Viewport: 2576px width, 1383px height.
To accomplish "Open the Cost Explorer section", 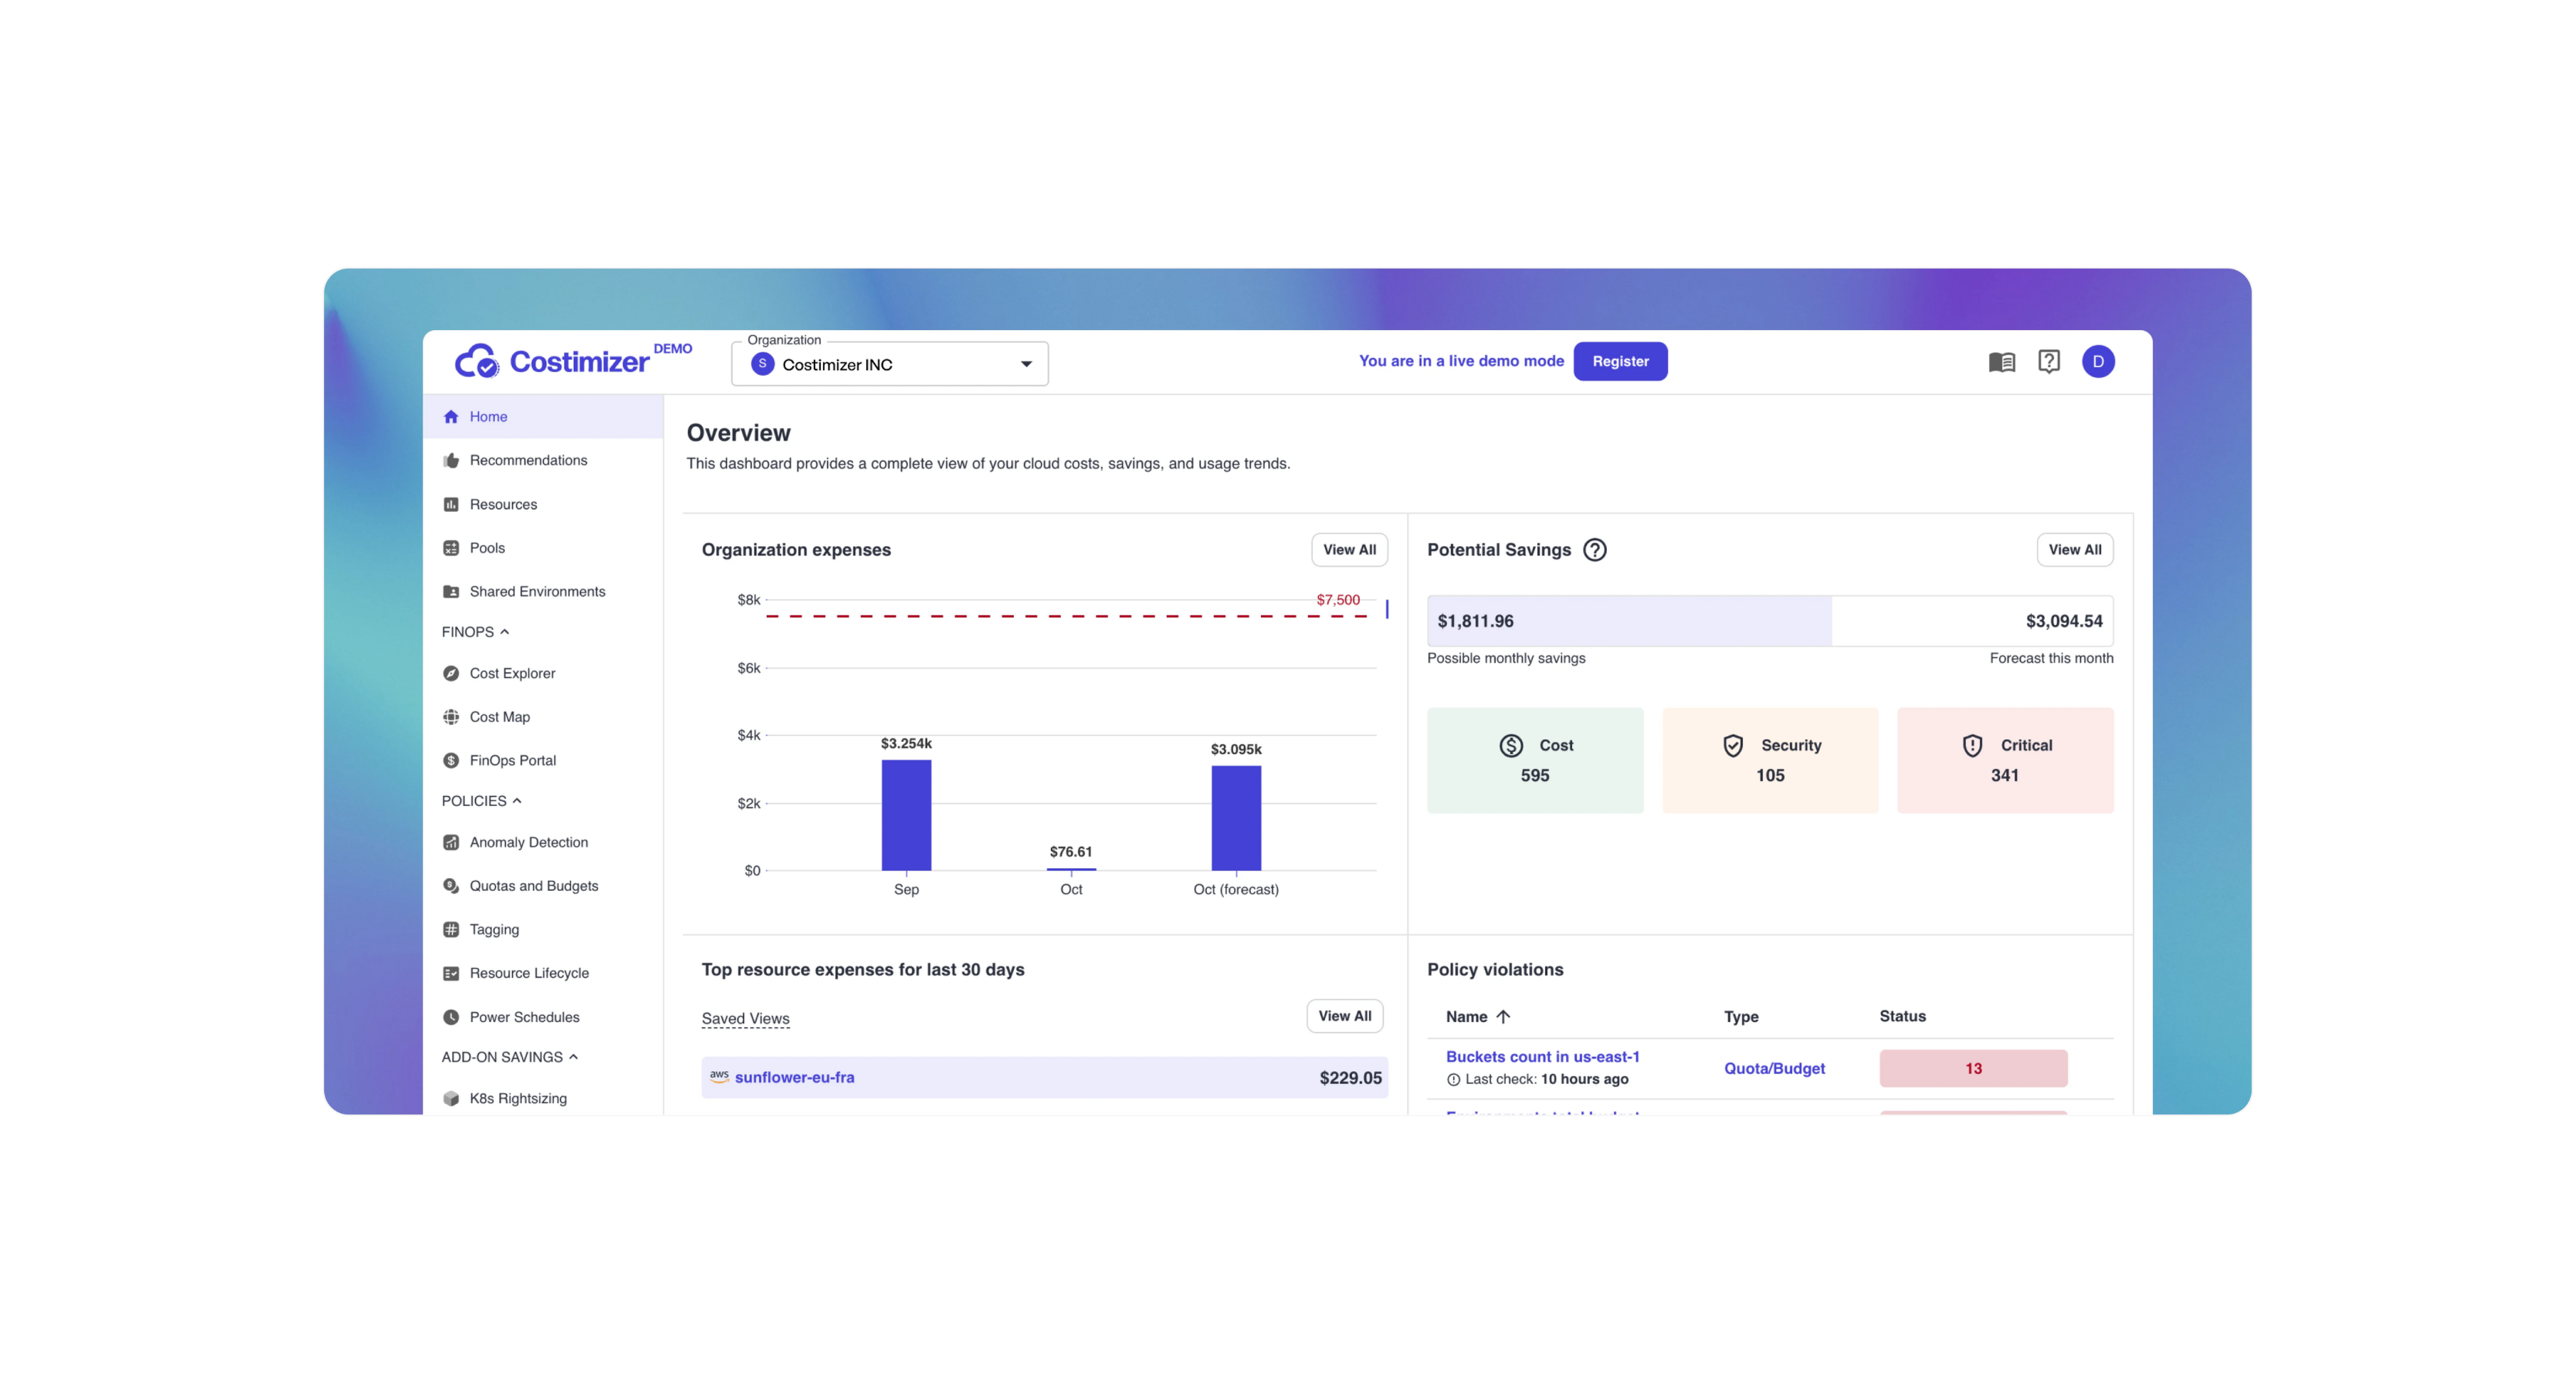I will point(512,673).
